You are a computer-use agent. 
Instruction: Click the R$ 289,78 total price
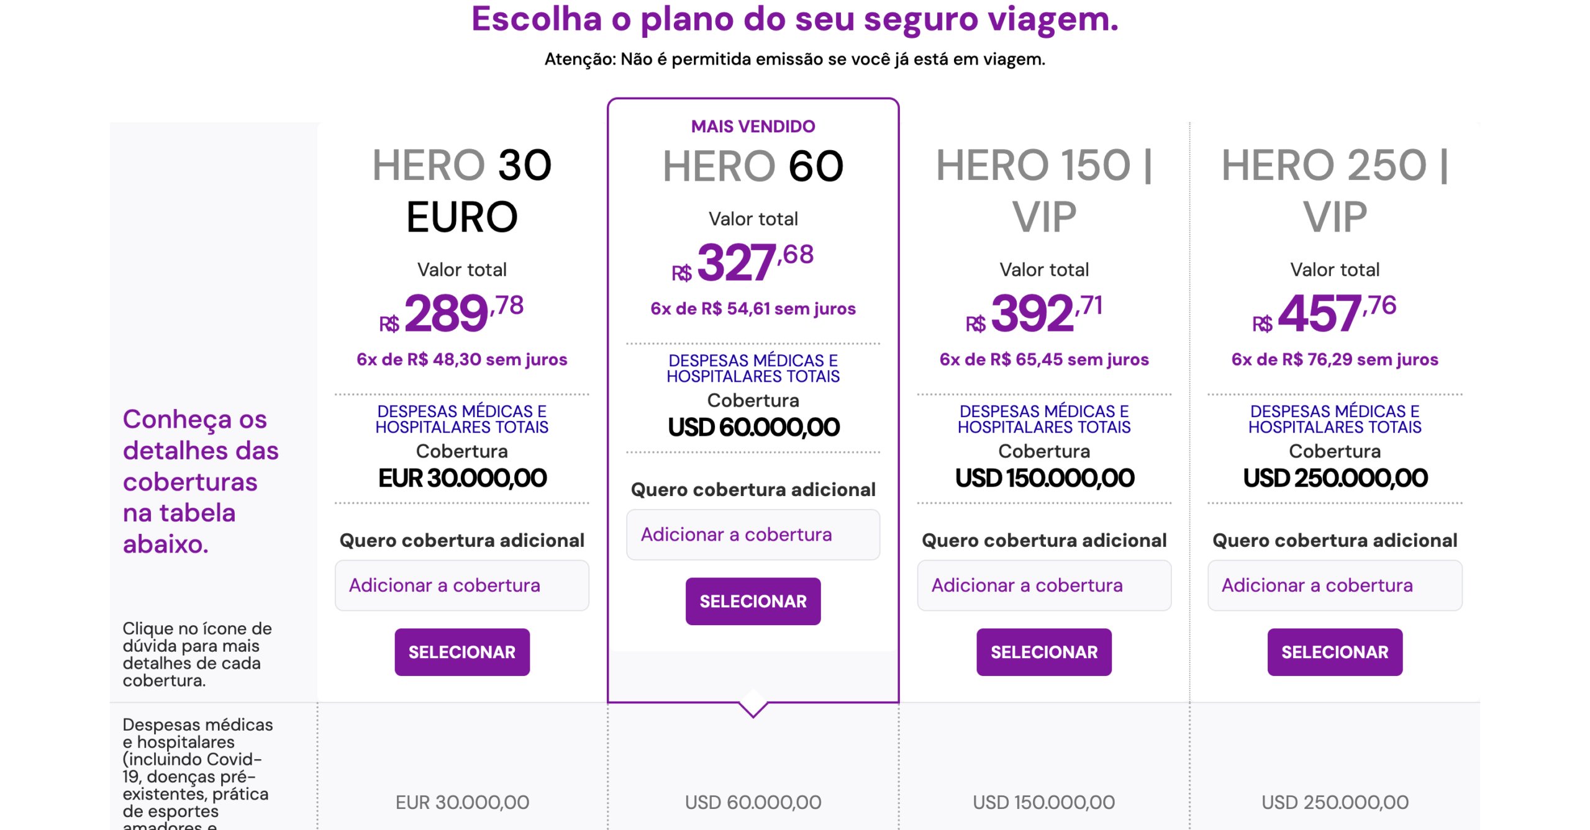(x=452, y=314)
